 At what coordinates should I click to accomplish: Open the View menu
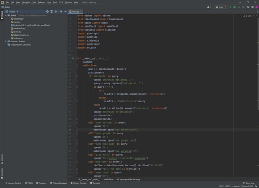point(18,3)
